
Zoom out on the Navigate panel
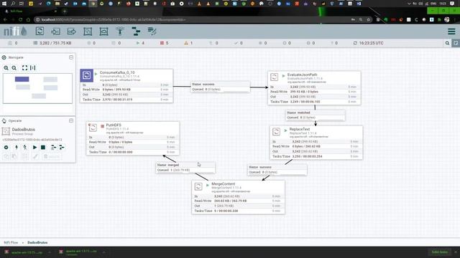14,68
